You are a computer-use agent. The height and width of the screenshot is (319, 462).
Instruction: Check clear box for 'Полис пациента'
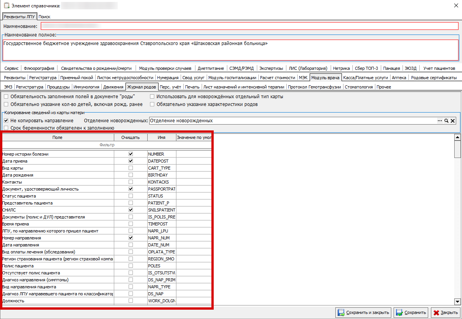click(x=131, y=266)
